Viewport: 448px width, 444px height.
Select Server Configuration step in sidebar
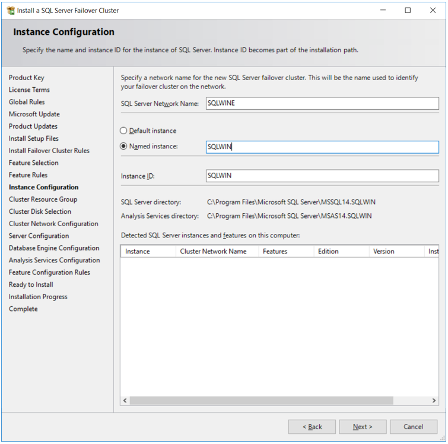[x=39, y=236]
